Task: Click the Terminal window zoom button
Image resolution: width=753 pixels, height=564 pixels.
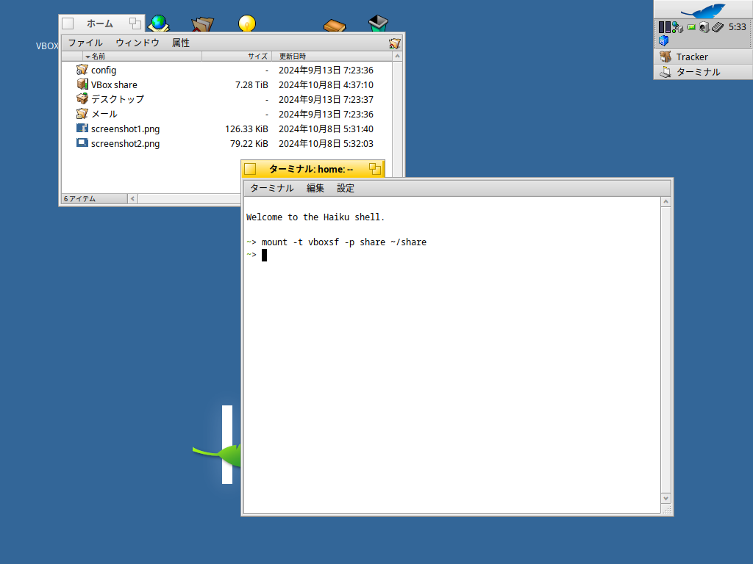Action: [x=375, y=168]
